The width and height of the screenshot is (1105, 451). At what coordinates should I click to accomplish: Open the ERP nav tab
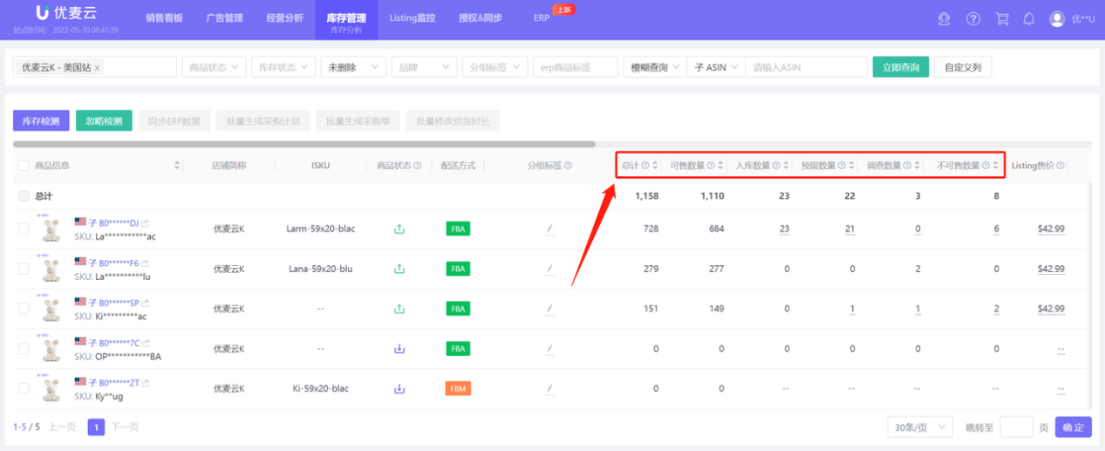click(542, 18)
